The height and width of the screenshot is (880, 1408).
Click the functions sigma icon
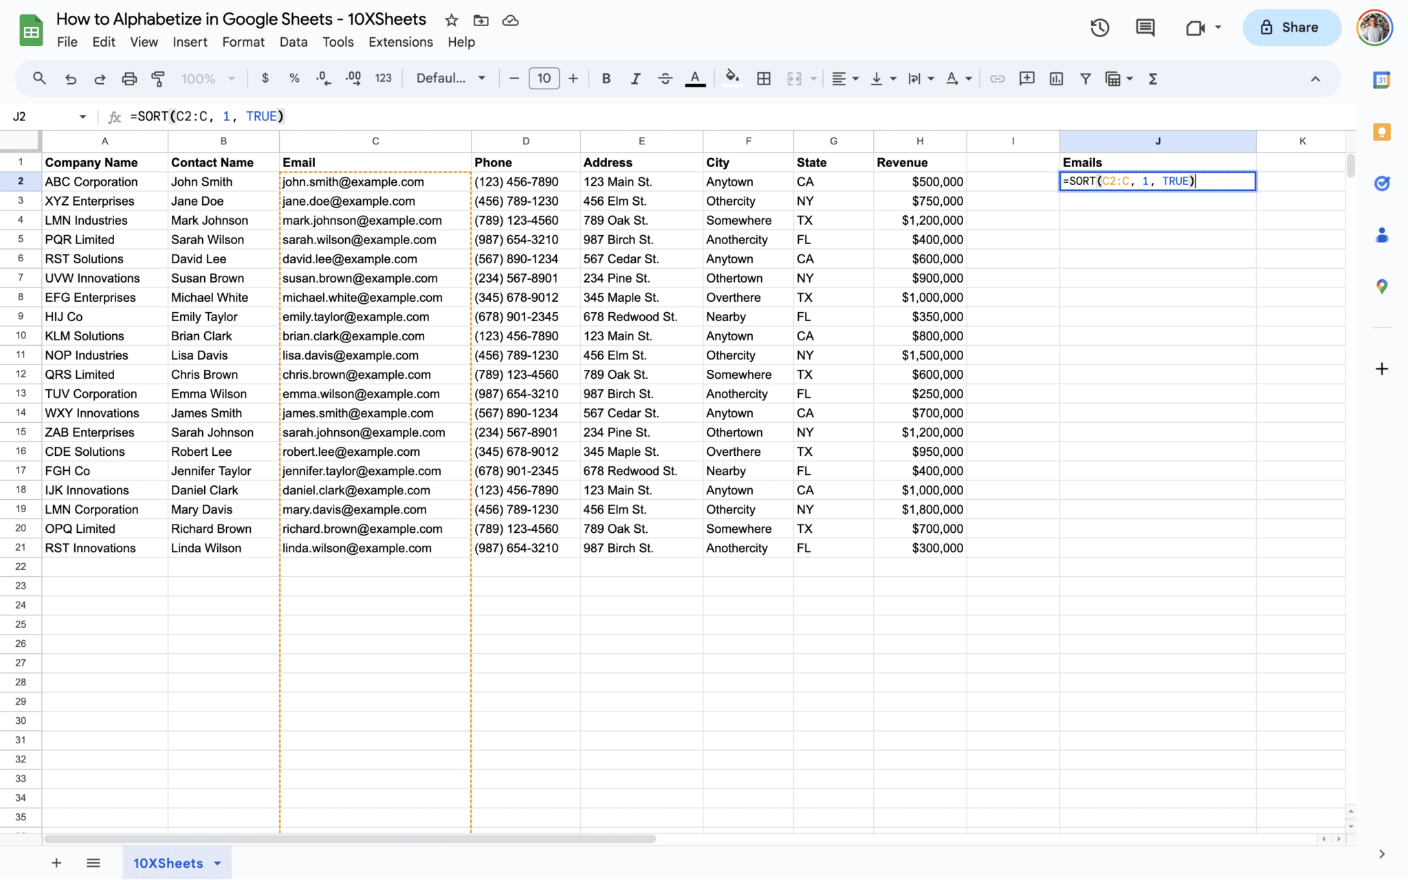tap(1153, 78)
